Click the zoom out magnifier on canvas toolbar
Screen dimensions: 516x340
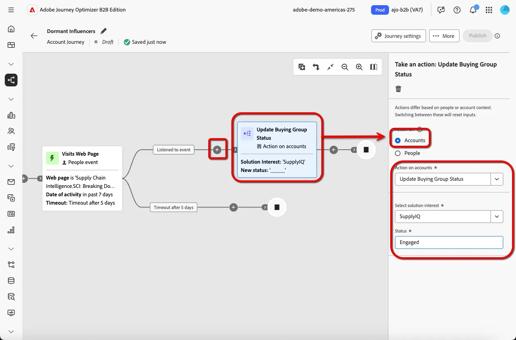click(345, 67)
